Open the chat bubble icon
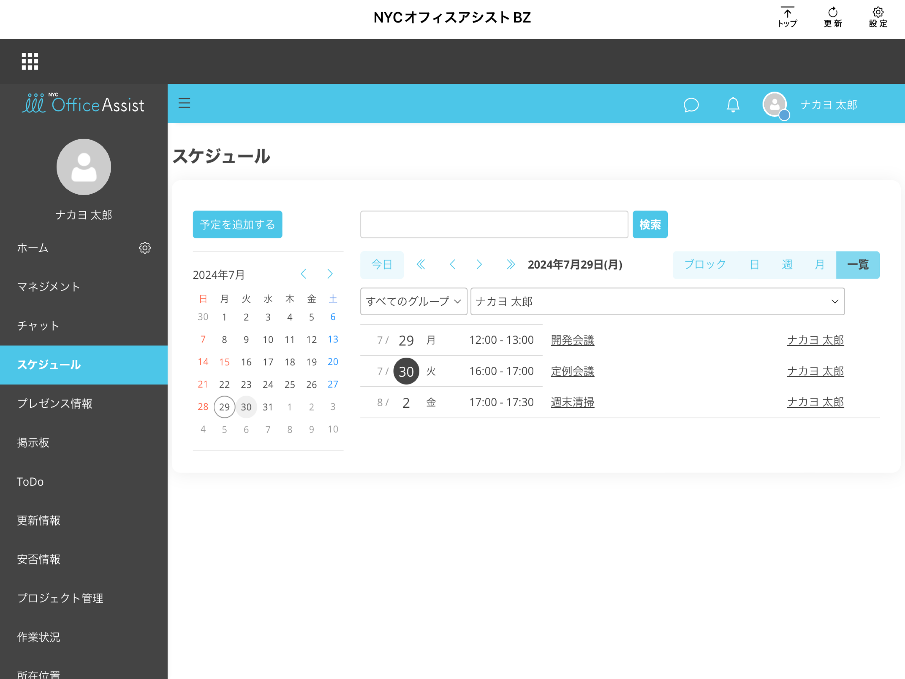The width and height of the screenshot is (905, 679). click(691, 104)
